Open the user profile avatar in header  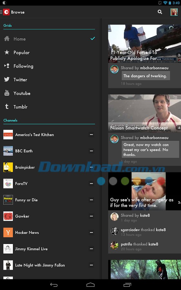[x=174, y=12]
